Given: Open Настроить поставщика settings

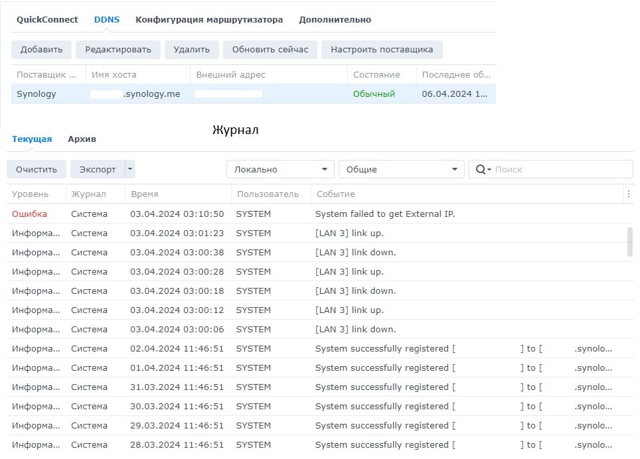Looking at the screenshot, I should point(382,50).
